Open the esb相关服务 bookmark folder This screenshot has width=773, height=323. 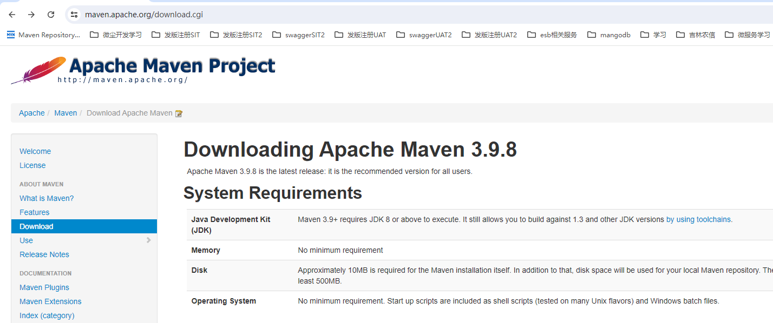click(x=552, y=35)
